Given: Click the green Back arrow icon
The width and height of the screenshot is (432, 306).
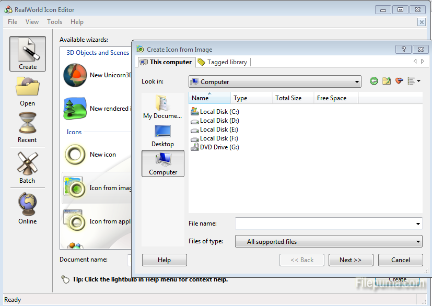Looking at the screenshot, I should [373, 81].
